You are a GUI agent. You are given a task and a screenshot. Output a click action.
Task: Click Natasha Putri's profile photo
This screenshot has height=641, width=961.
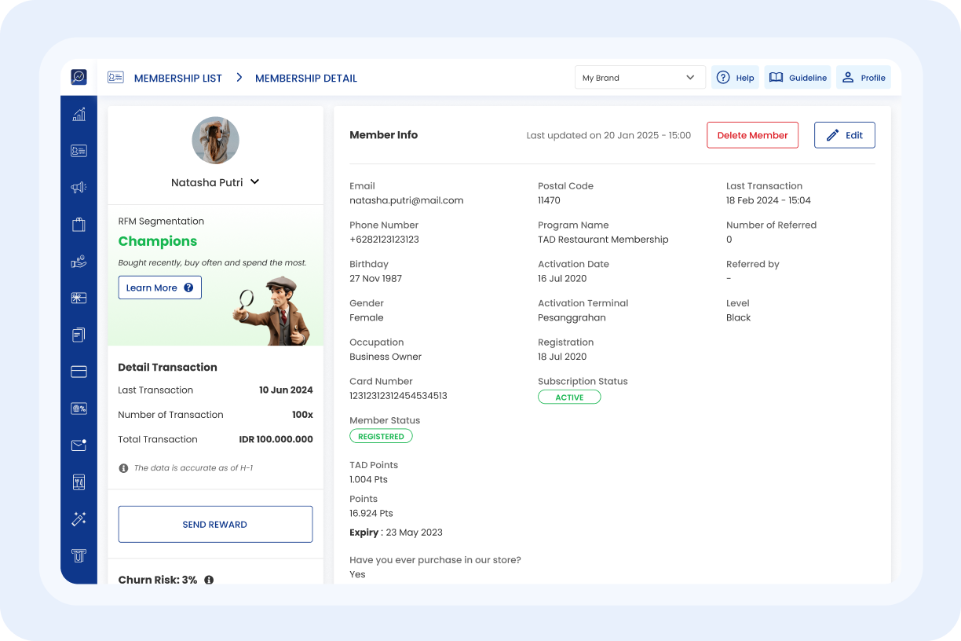click(x=215, y=141)
